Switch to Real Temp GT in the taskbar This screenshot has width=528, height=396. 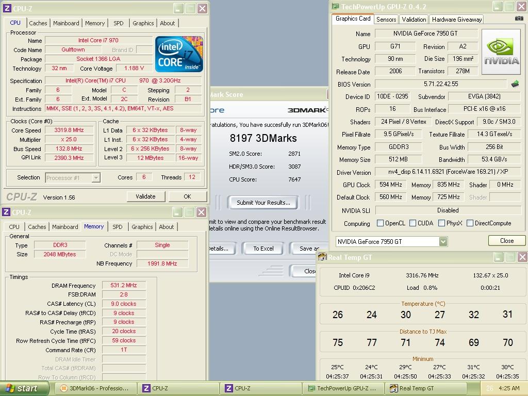point(426,388)
